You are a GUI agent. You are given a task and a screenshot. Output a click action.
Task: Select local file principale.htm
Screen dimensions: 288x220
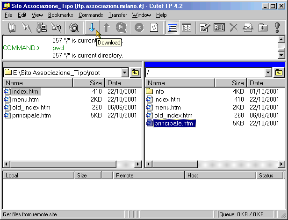(31, 116)
